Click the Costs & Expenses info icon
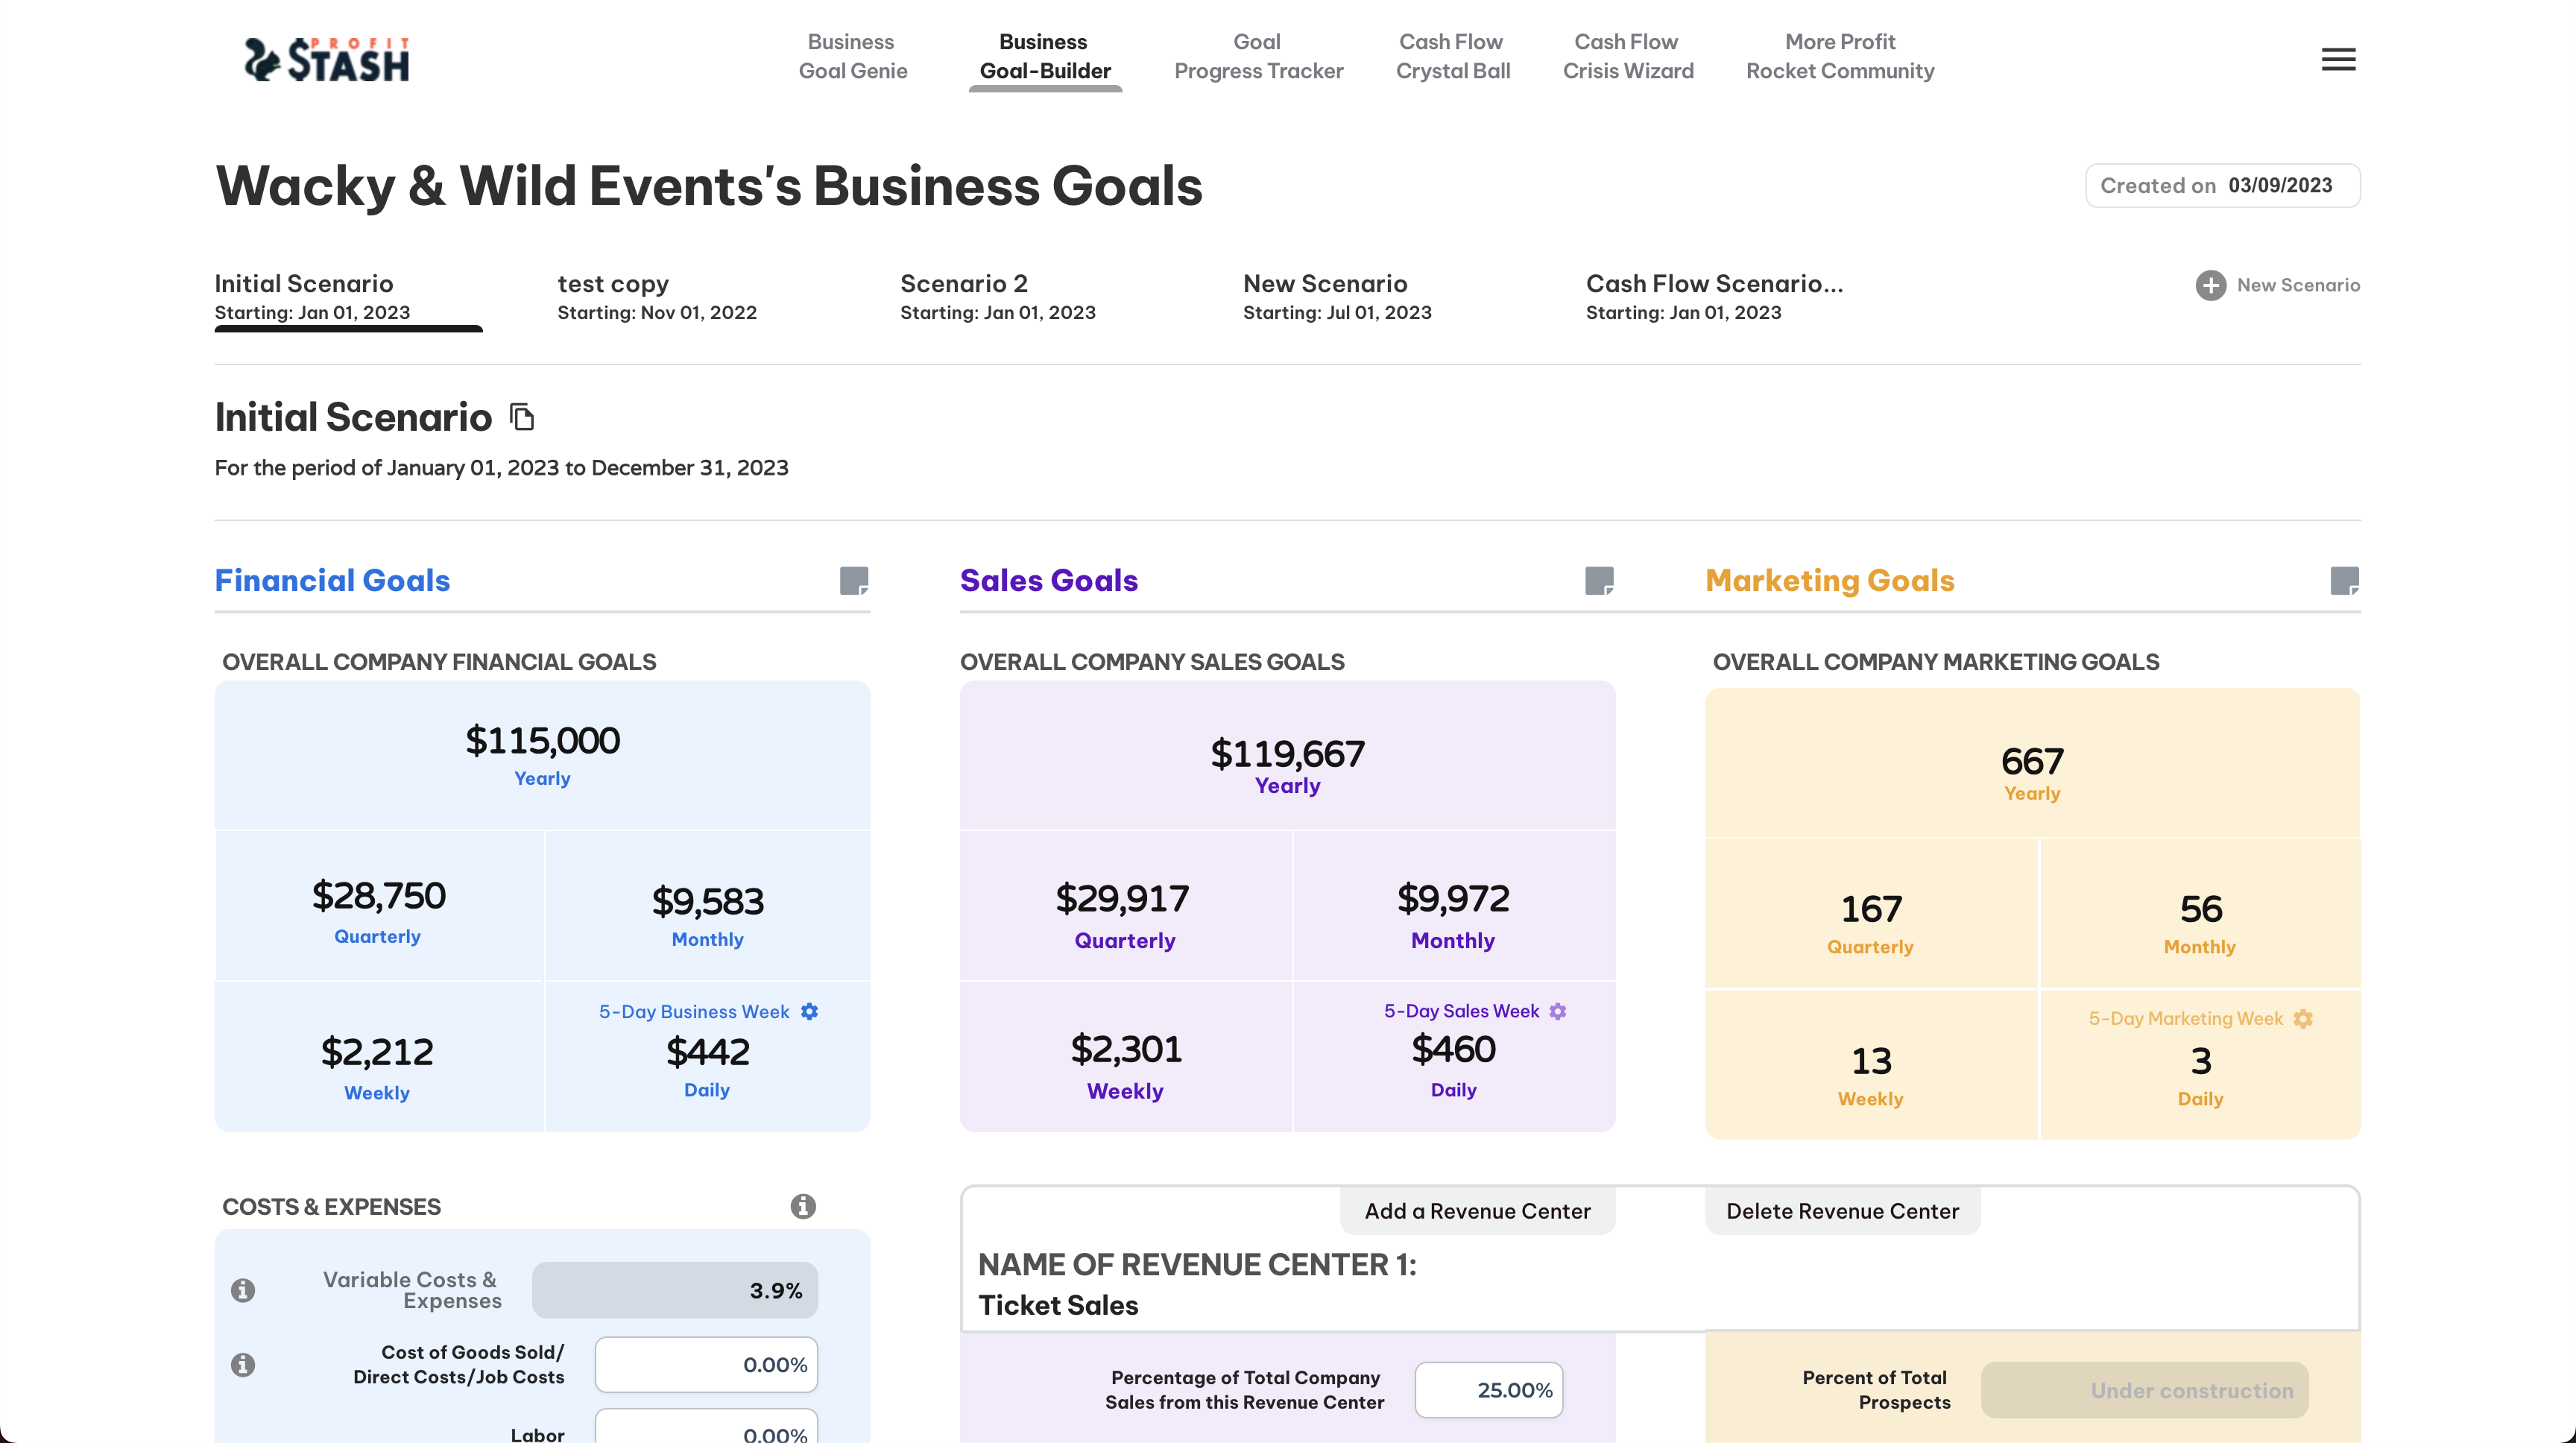This screenshot has height=1443, width=2576. tap(802, 1206)
